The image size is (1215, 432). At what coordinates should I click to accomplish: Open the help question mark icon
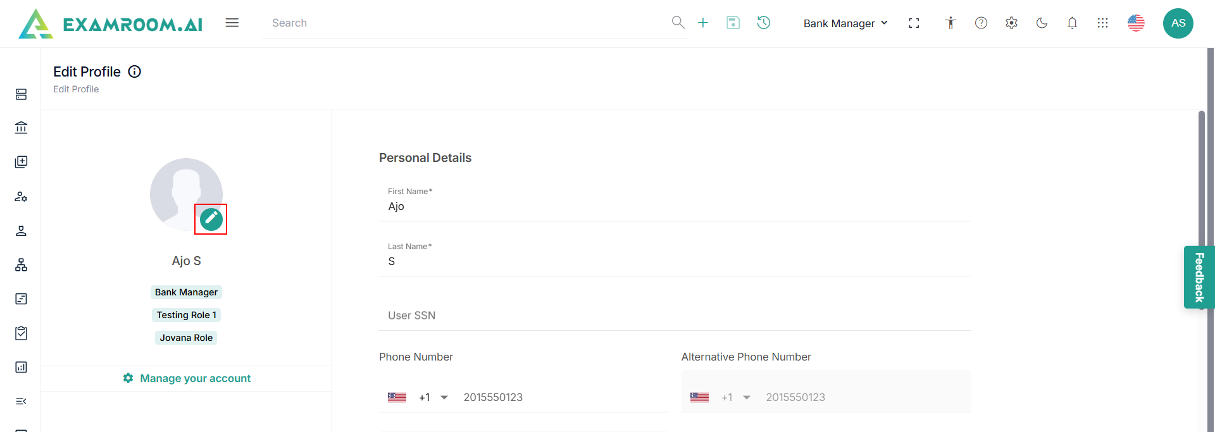coord(981,23)
